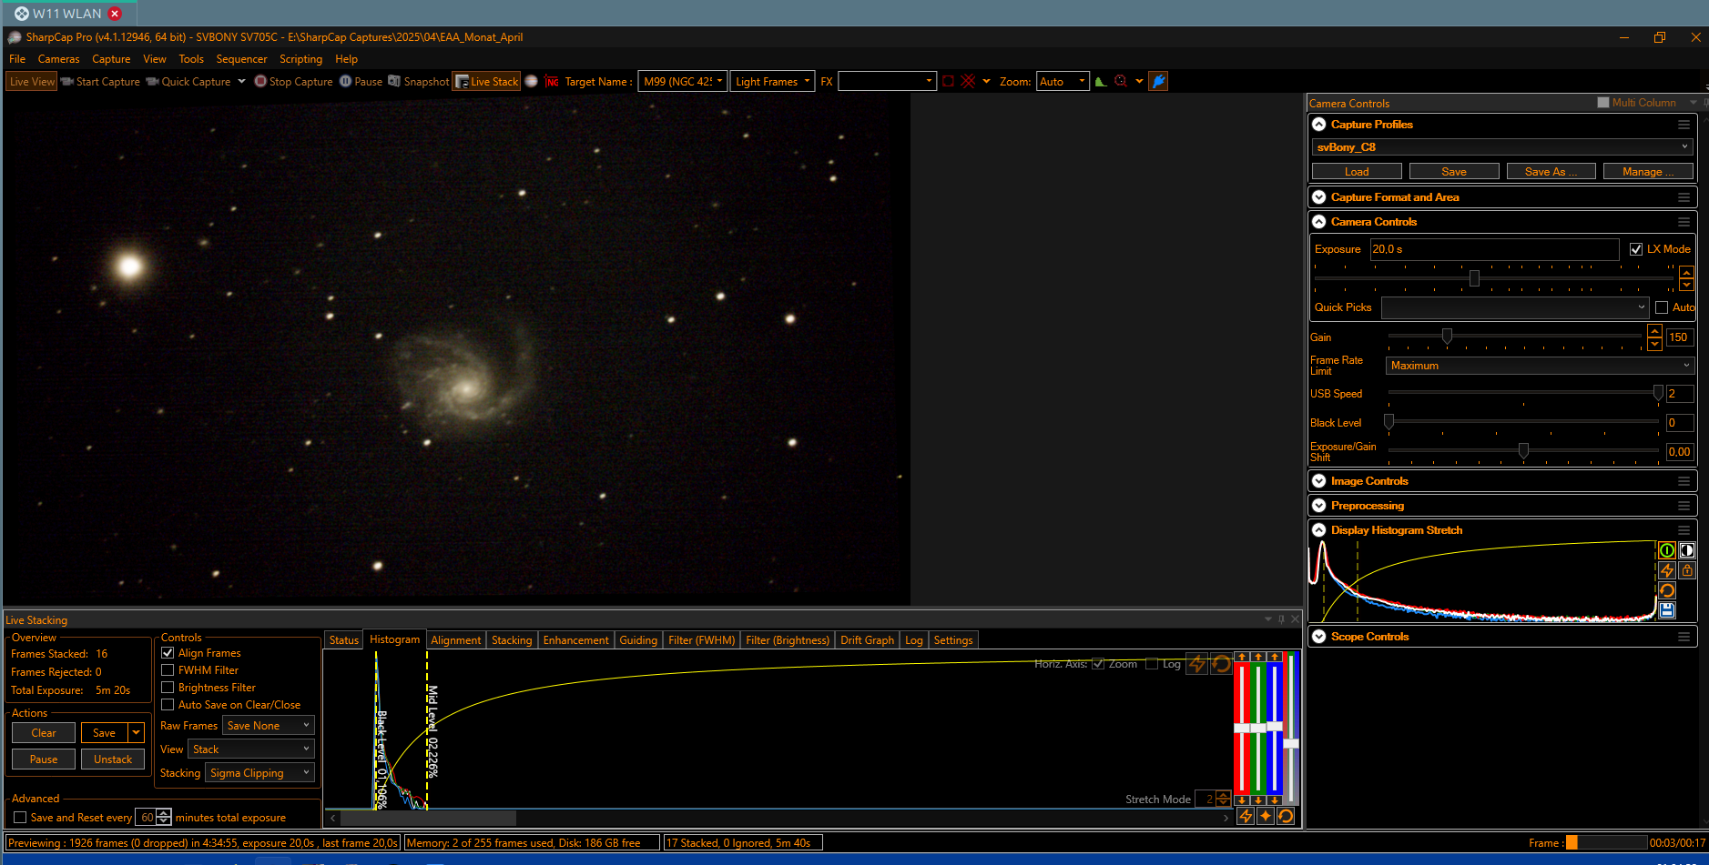Click the red crosshair reticule icon
Screen dimensions: 1709x865
coord(968,82)
